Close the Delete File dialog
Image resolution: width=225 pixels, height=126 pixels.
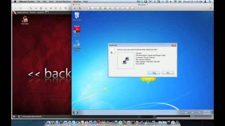pyautogui.click(x=174, y=45)
